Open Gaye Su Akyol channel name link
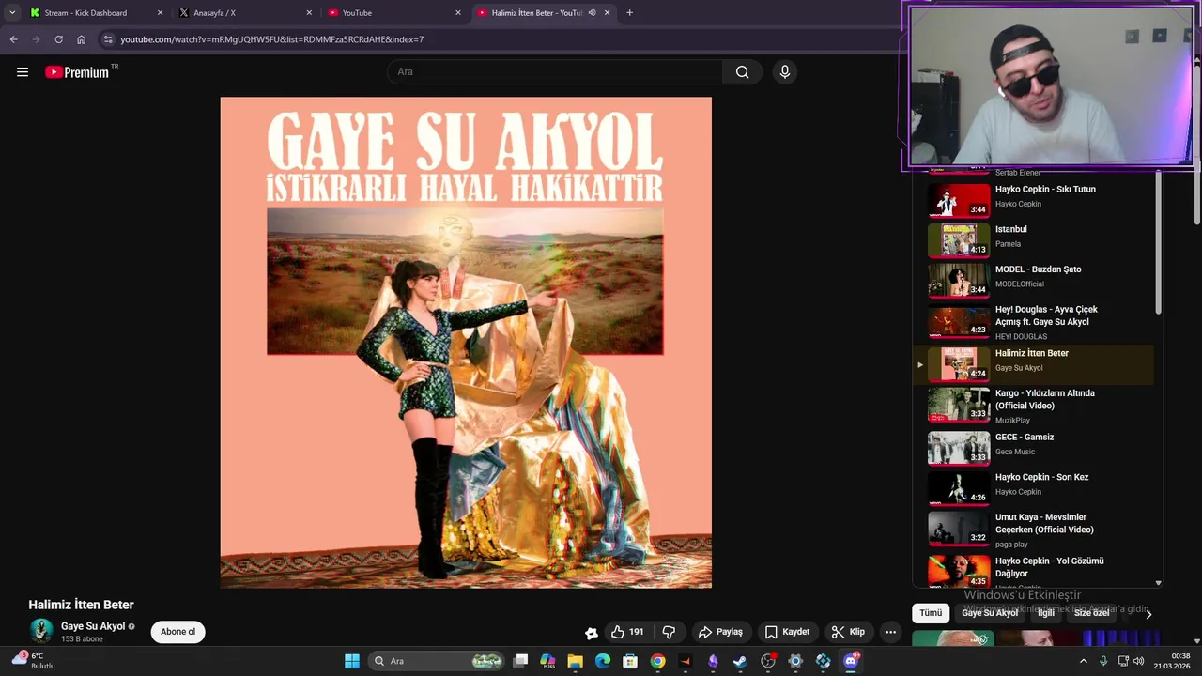The width and height of the screenshot is (1202, 676). coord(93,626)
